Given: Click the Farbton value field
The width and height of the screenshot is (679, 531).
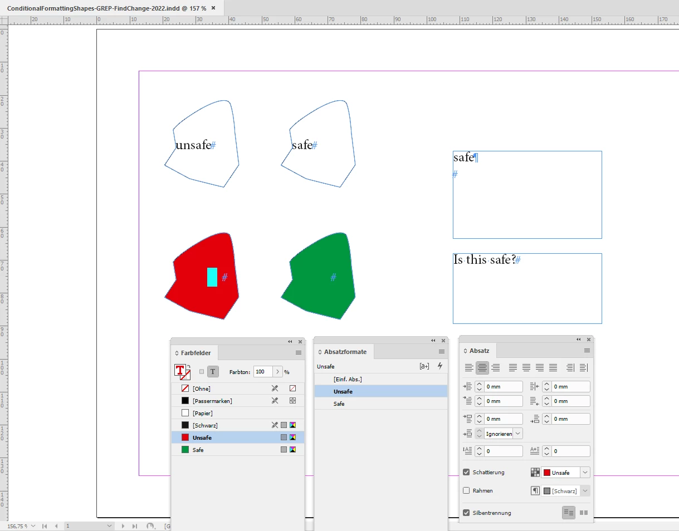Looking at the screenshot, I should pyautogui.click(x=263, y=371).
